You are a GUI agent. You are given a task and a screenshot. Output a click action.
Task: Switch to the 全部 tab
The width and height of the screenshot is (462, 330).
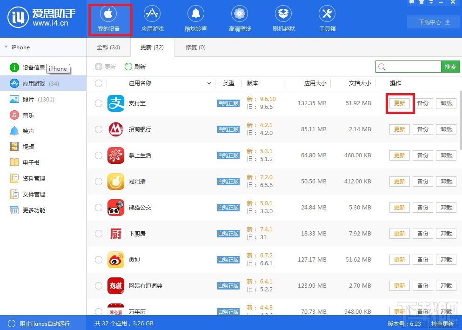[x=108, y=47]
